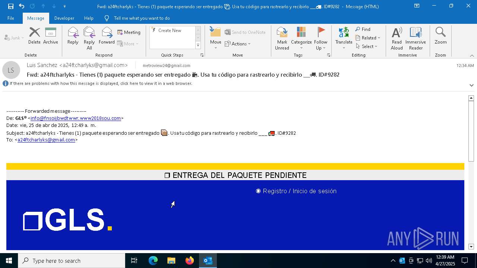Open the Help tab
477x268 pixels.
click(x=89, y=18)
